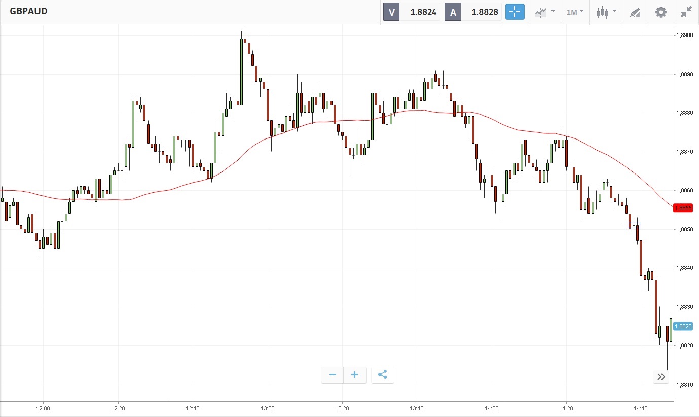The image size is (699, 417).
Task: Toggle the crosshair cursor tool
Action: tap(515, 12)
